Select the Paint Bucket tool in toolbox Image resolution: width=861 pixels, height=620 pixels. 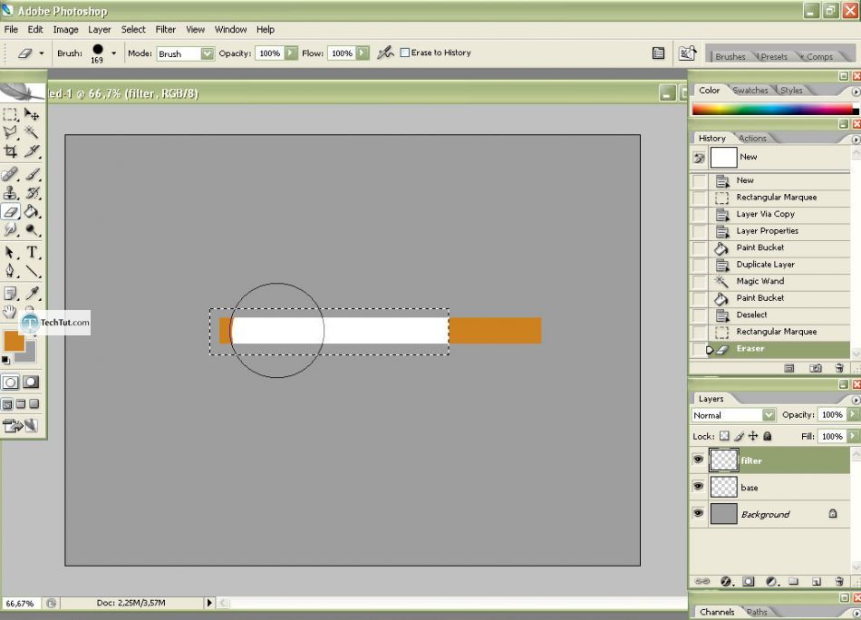coord(32,212)
